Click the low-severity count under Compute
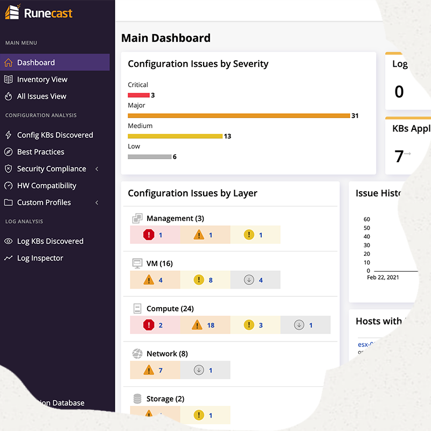 (x=311, y=325)
